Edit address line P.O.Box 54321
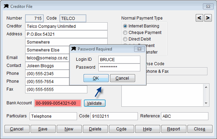 [x=66, y=34]
